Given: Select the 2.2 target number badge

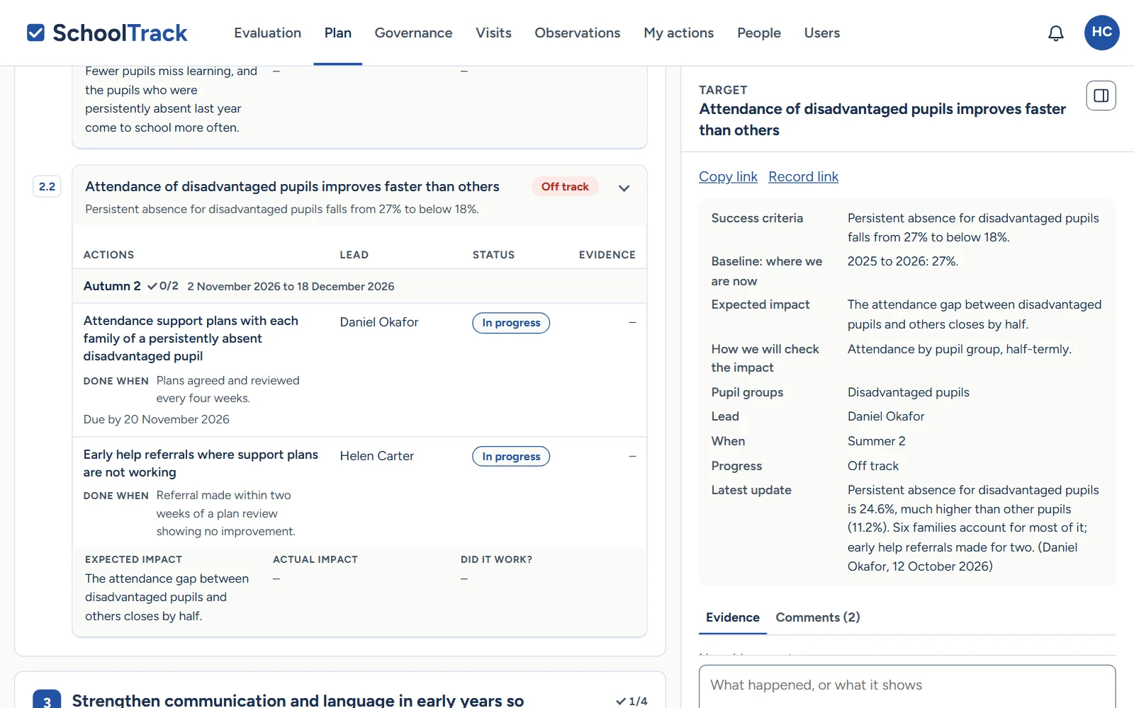Looking at the screenshot, I should coord(47,186).
